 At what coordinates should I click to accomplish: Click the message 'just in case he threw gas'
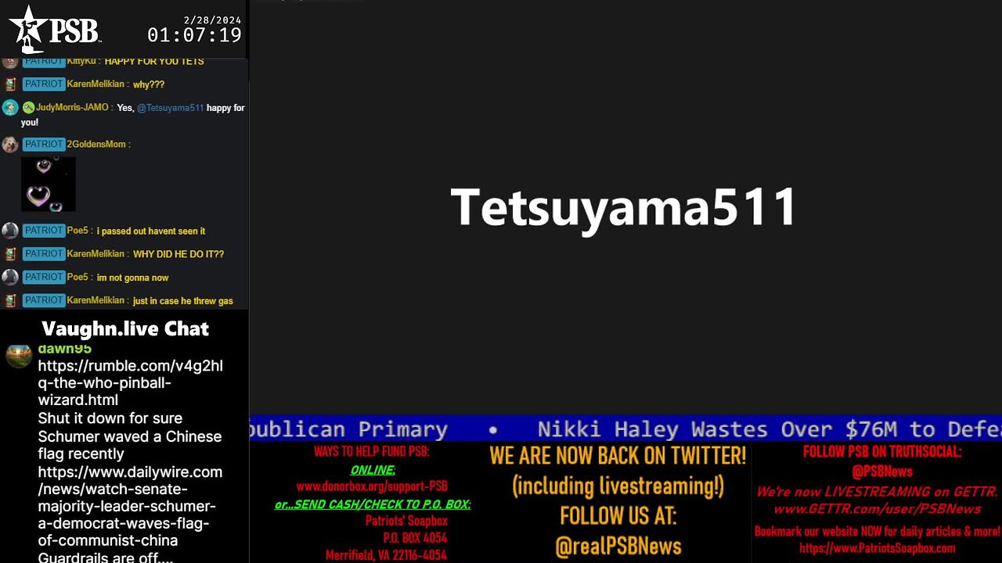point(182,300)
